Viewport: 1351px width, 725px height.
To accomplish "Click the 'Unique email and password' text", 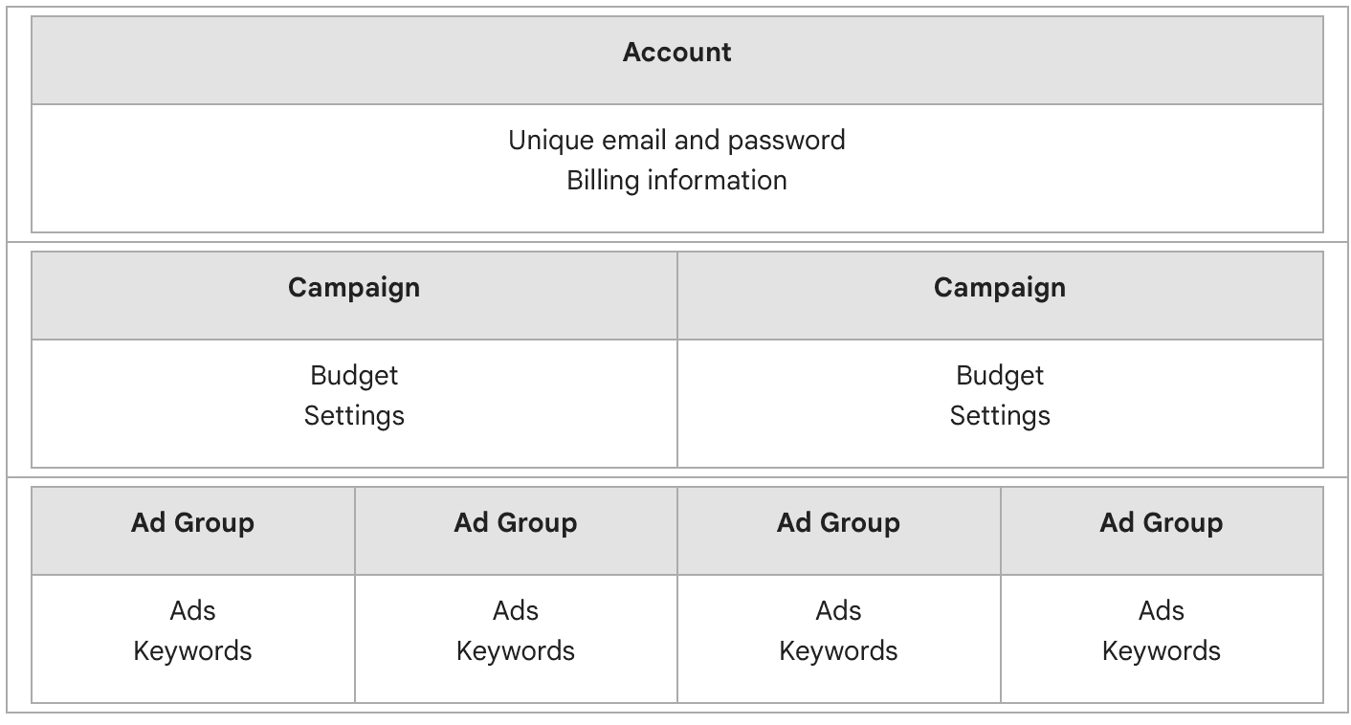I will click(x=676, y=141).
